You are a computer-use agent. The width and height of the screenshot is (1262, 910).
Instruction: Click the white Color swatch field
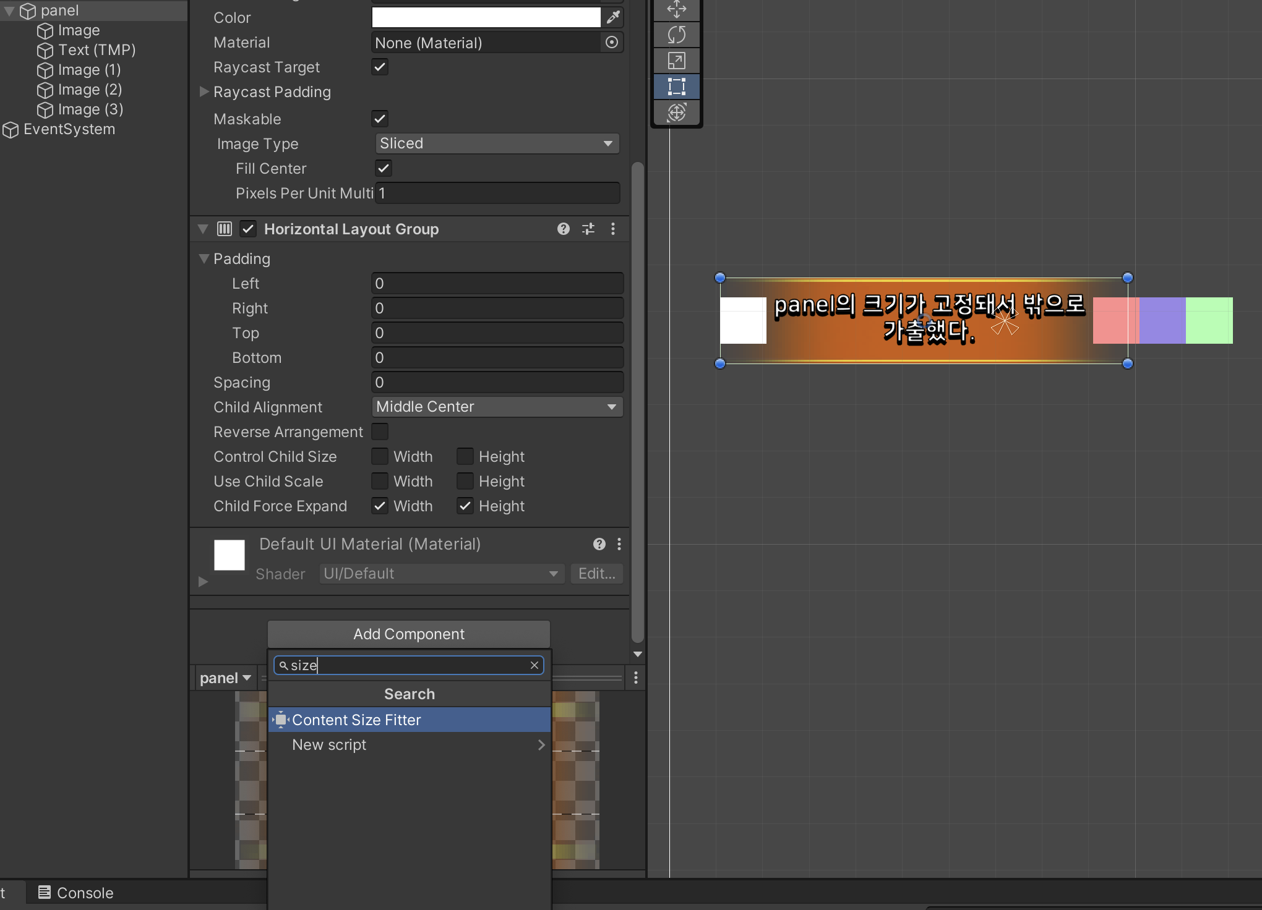[486, 17]
